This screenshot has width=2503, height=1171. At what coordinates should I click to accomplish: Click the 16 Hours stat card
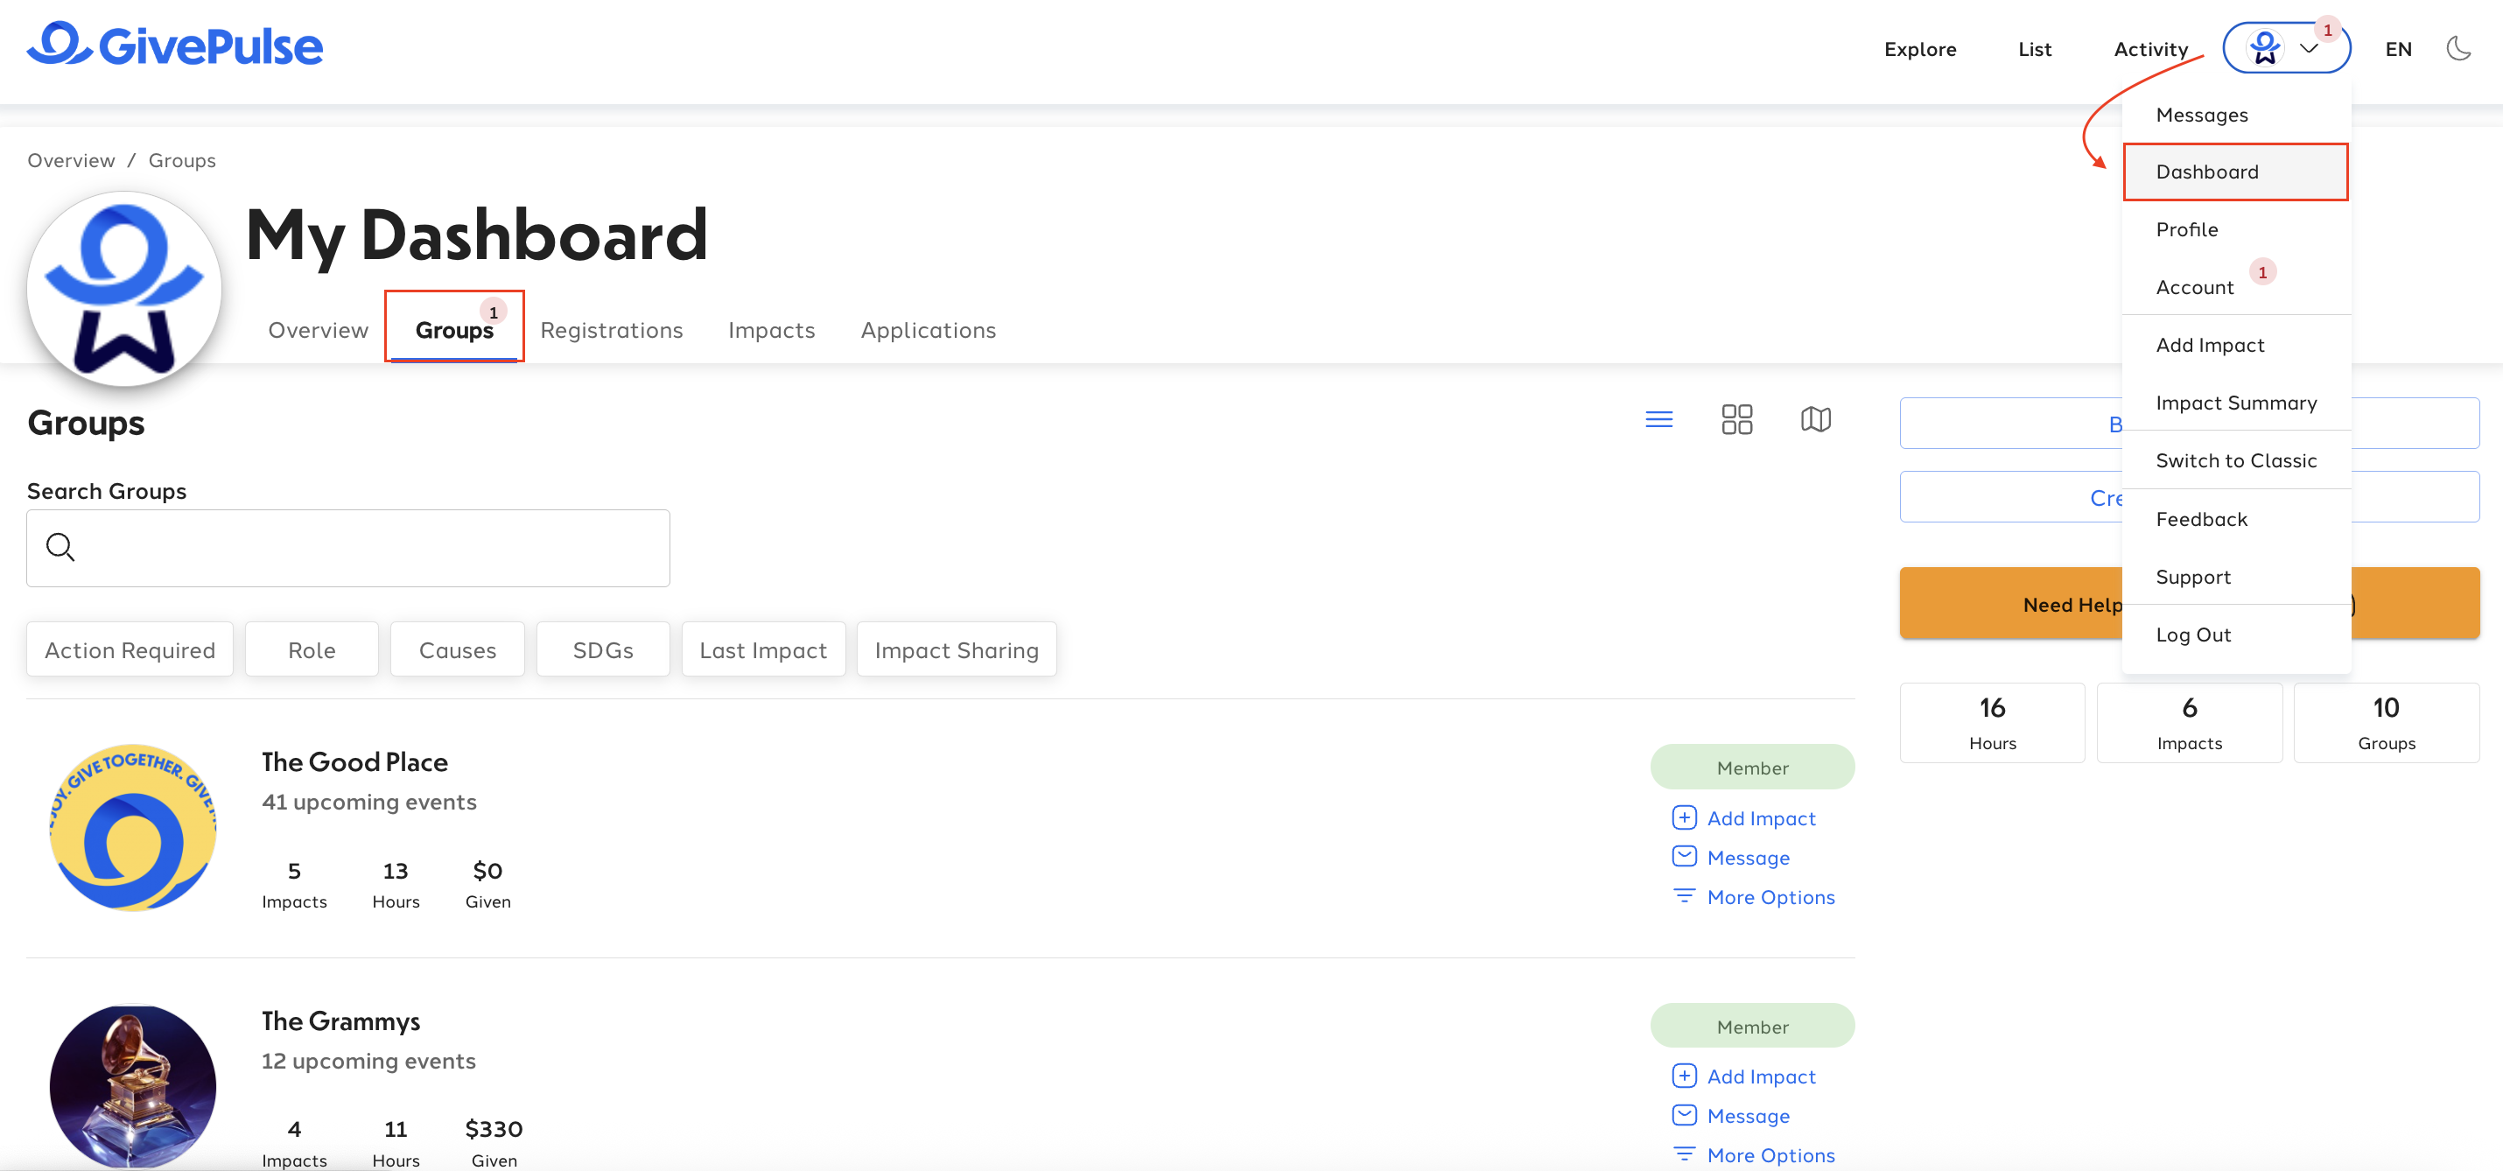(x=1992, y=722)
